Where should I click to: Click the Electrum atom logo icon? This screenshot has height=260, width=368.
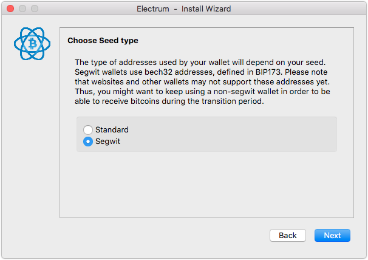tap(32, 44)
